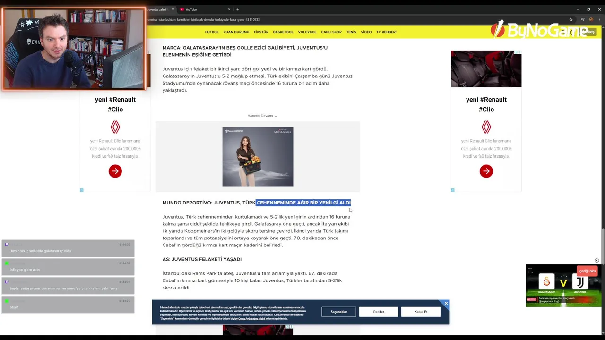The image size is (605, 340).
Task: Click the left Renault Clio red arrow button
Action: [x=115, y=171]
